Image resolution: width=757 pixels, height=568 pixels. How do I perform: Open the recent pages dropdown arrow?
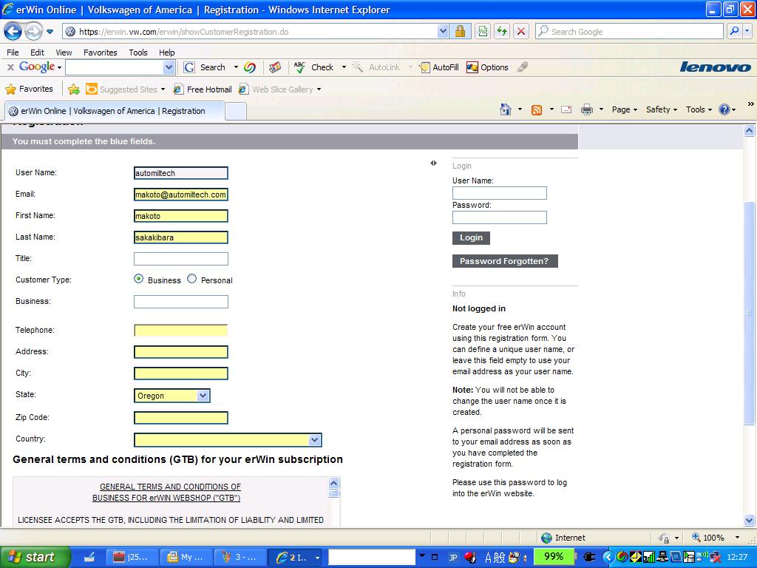tap(50, 32)
